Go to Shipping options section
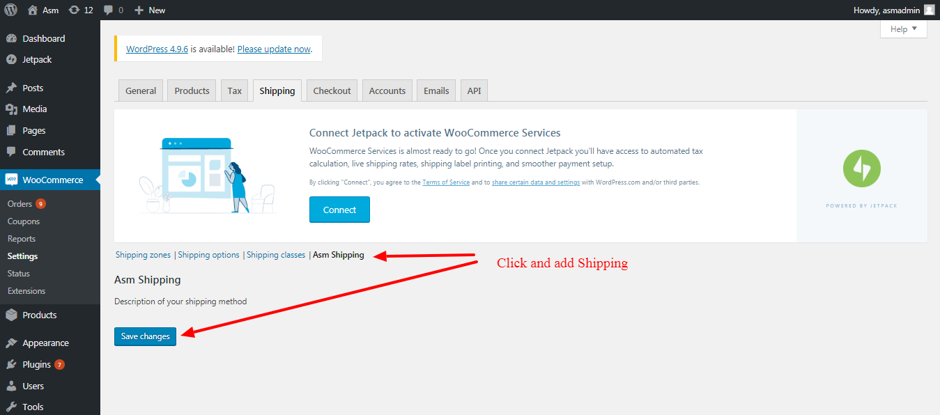 tap(208, 255)
